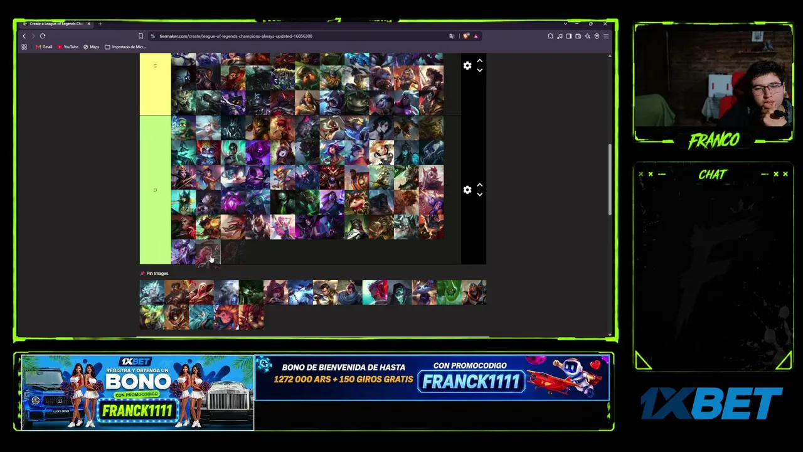The width and height of the screenshot is (803, 452).
Task: Select the Teemo champion in tier D
Action: [357, 202]
